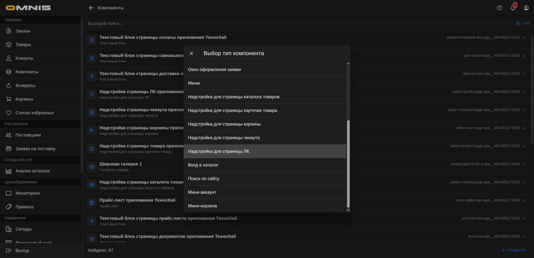Click the Заказы sidebar icon
The width and height of the screenshot is (534, 258).
click(x=9, y=31)
